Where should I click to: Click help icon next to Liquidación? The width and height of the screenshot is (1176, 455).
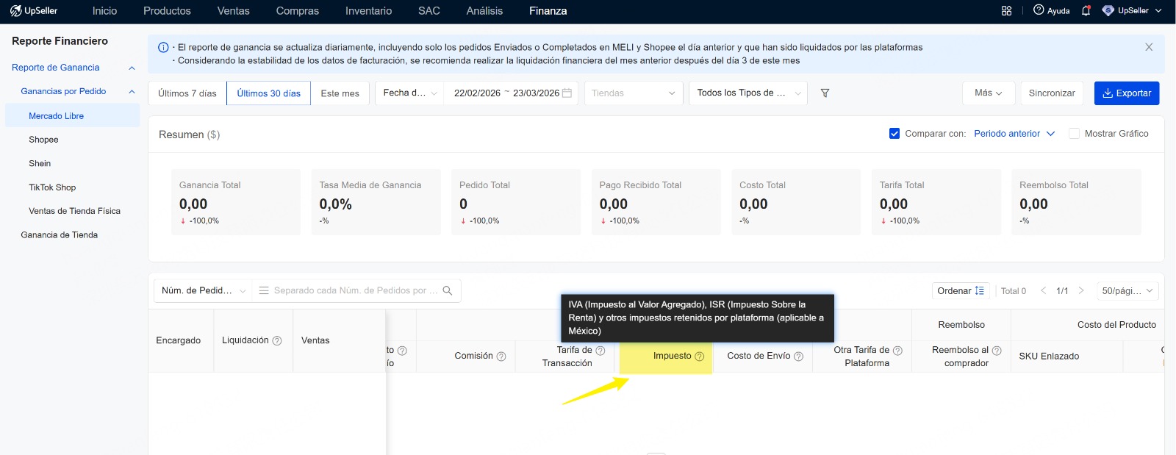[277, 341]
